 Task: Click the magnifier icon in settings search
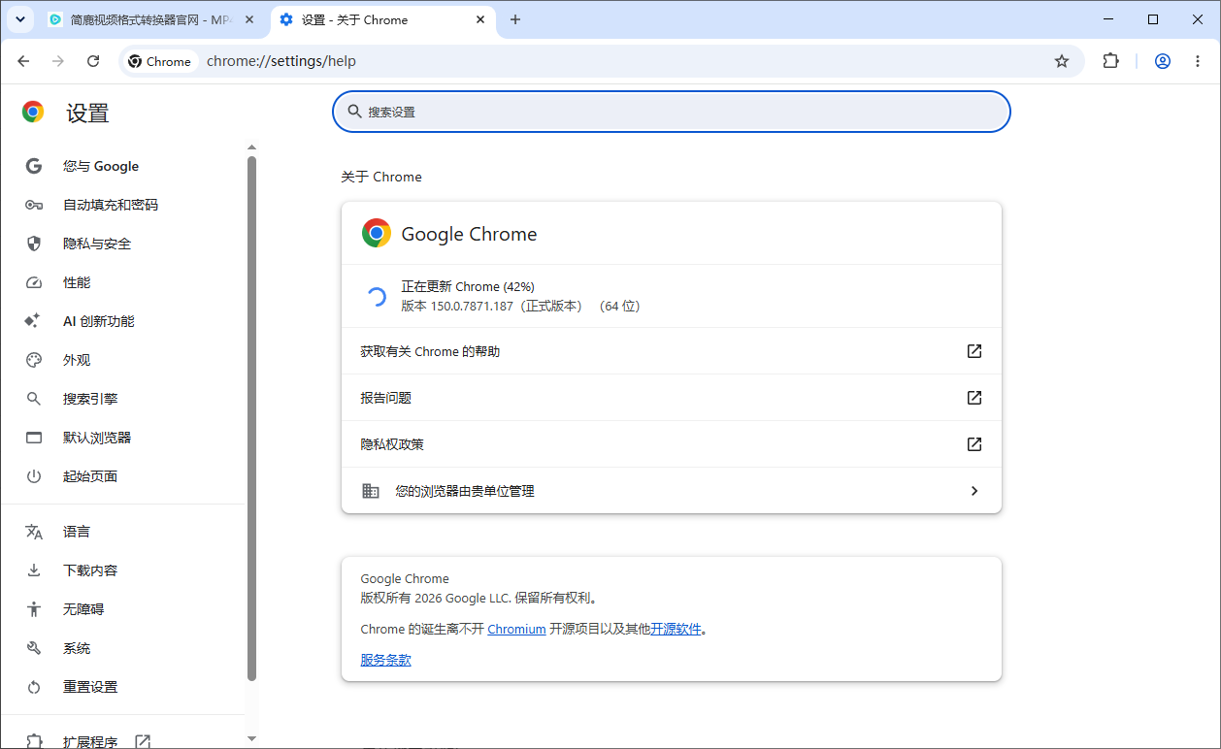354,112
